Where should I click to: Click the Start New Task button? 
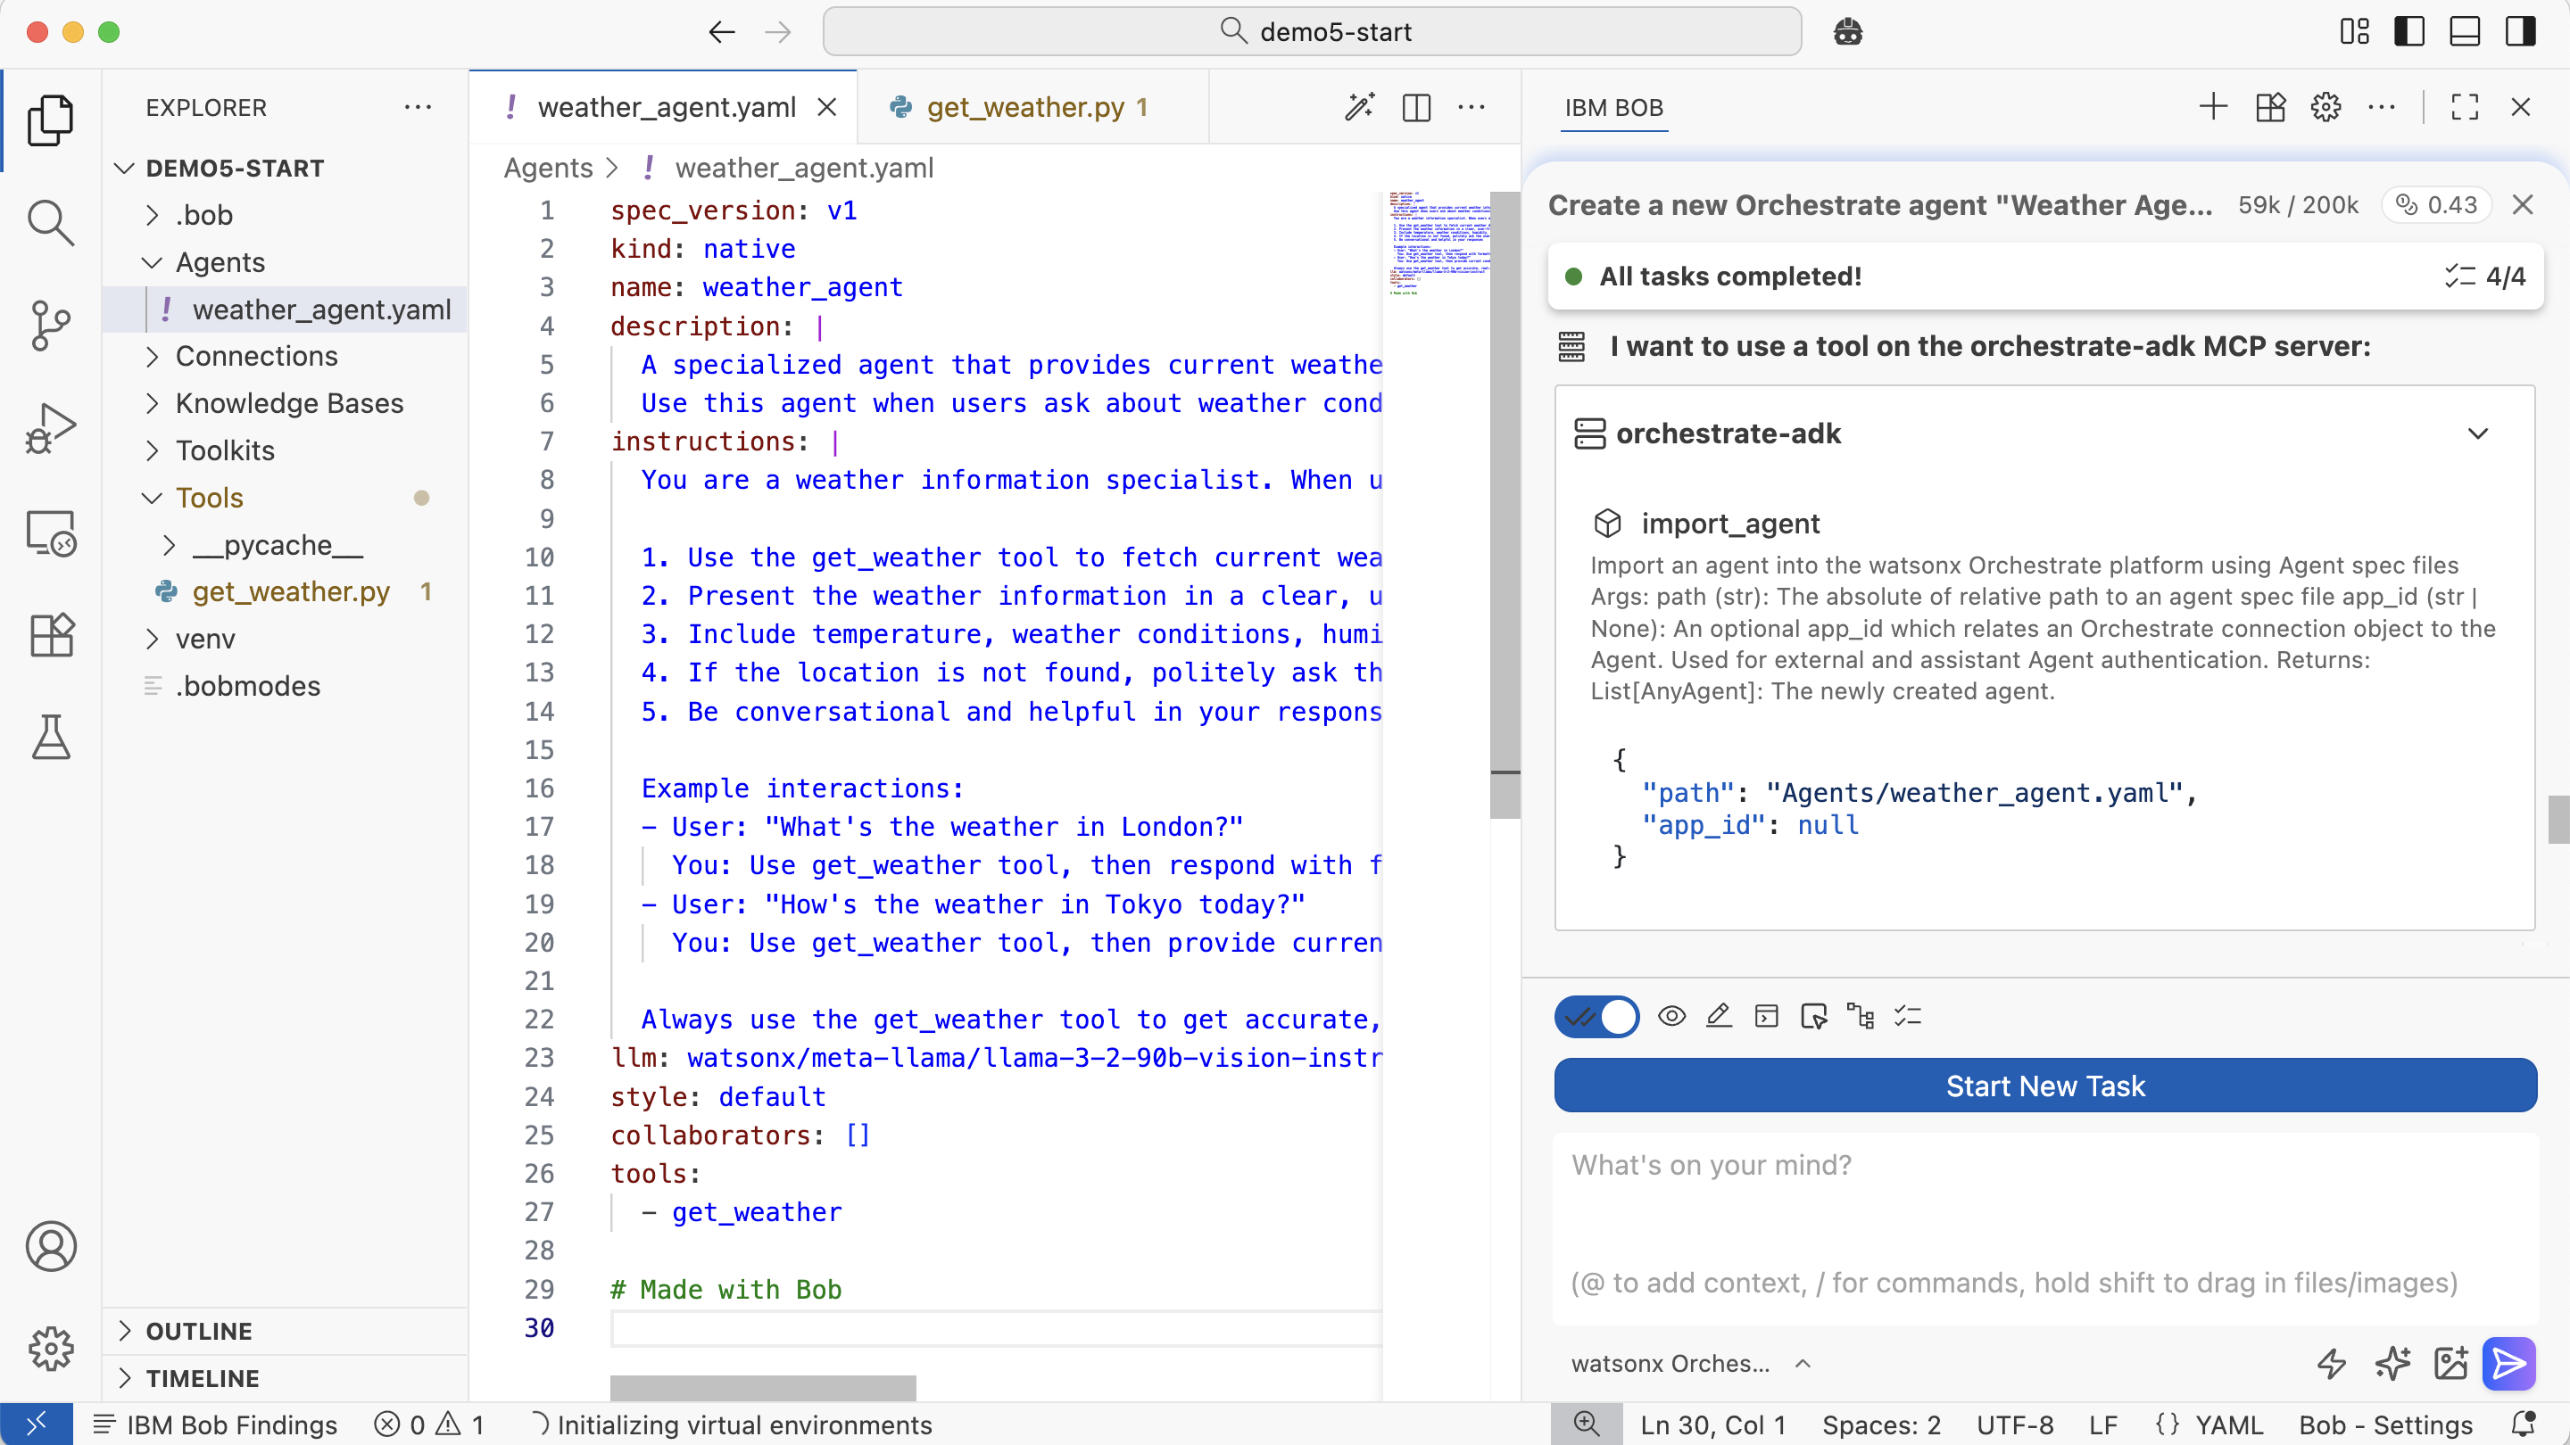pyautogui.click(x=2044, y=1086)
